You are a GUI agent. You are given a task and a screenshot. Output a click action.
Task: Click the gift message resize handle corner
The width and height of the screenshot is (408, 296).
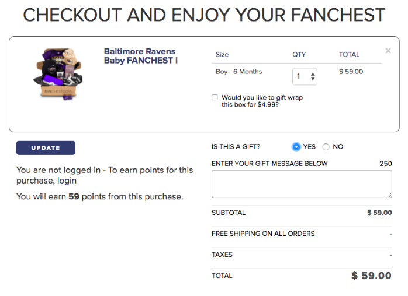tap(389, 195)
